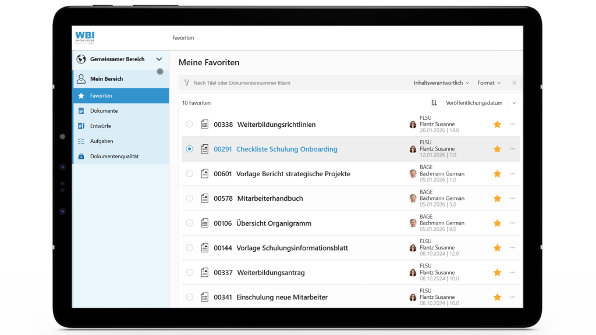Viewport: 596px width, 335px height.
Task: Open the Inhaltsverantwortlich filter dropdown
Action: coord(441,83)
